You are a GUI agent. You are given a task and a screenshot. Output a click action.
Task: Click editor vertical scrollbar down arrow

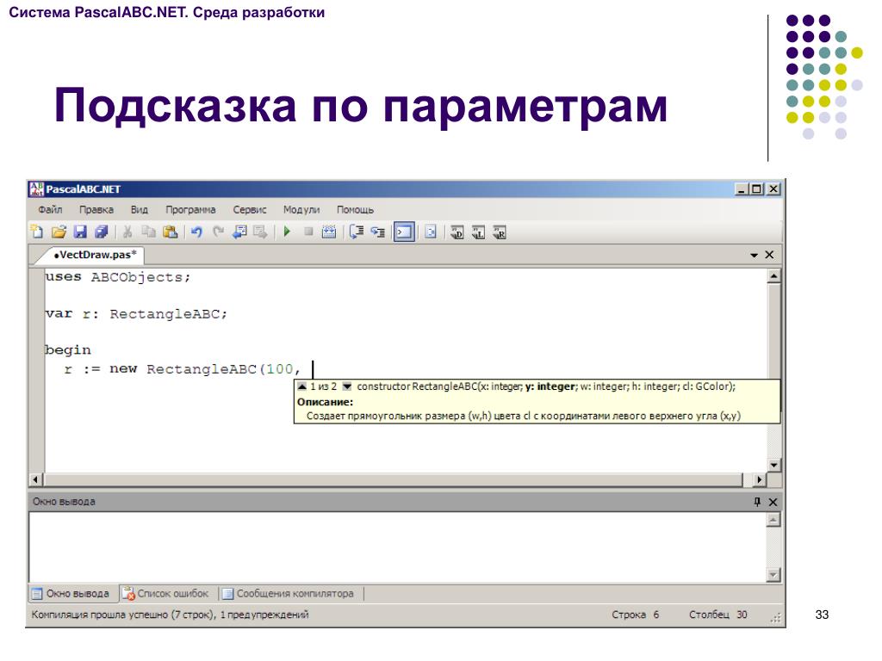pos(774,466)
